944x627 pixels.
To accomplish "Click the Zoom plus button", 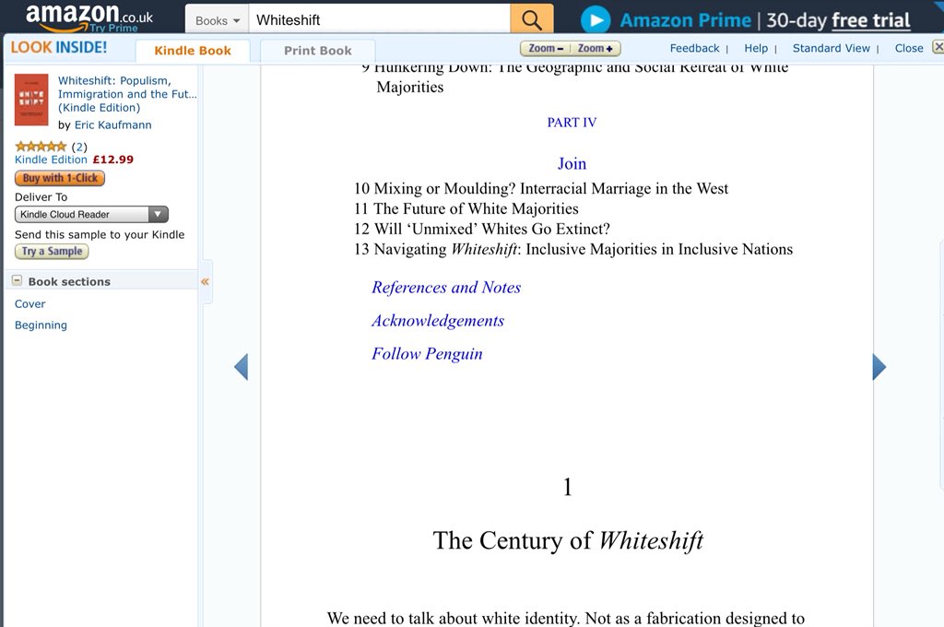I will pos(596,48).
